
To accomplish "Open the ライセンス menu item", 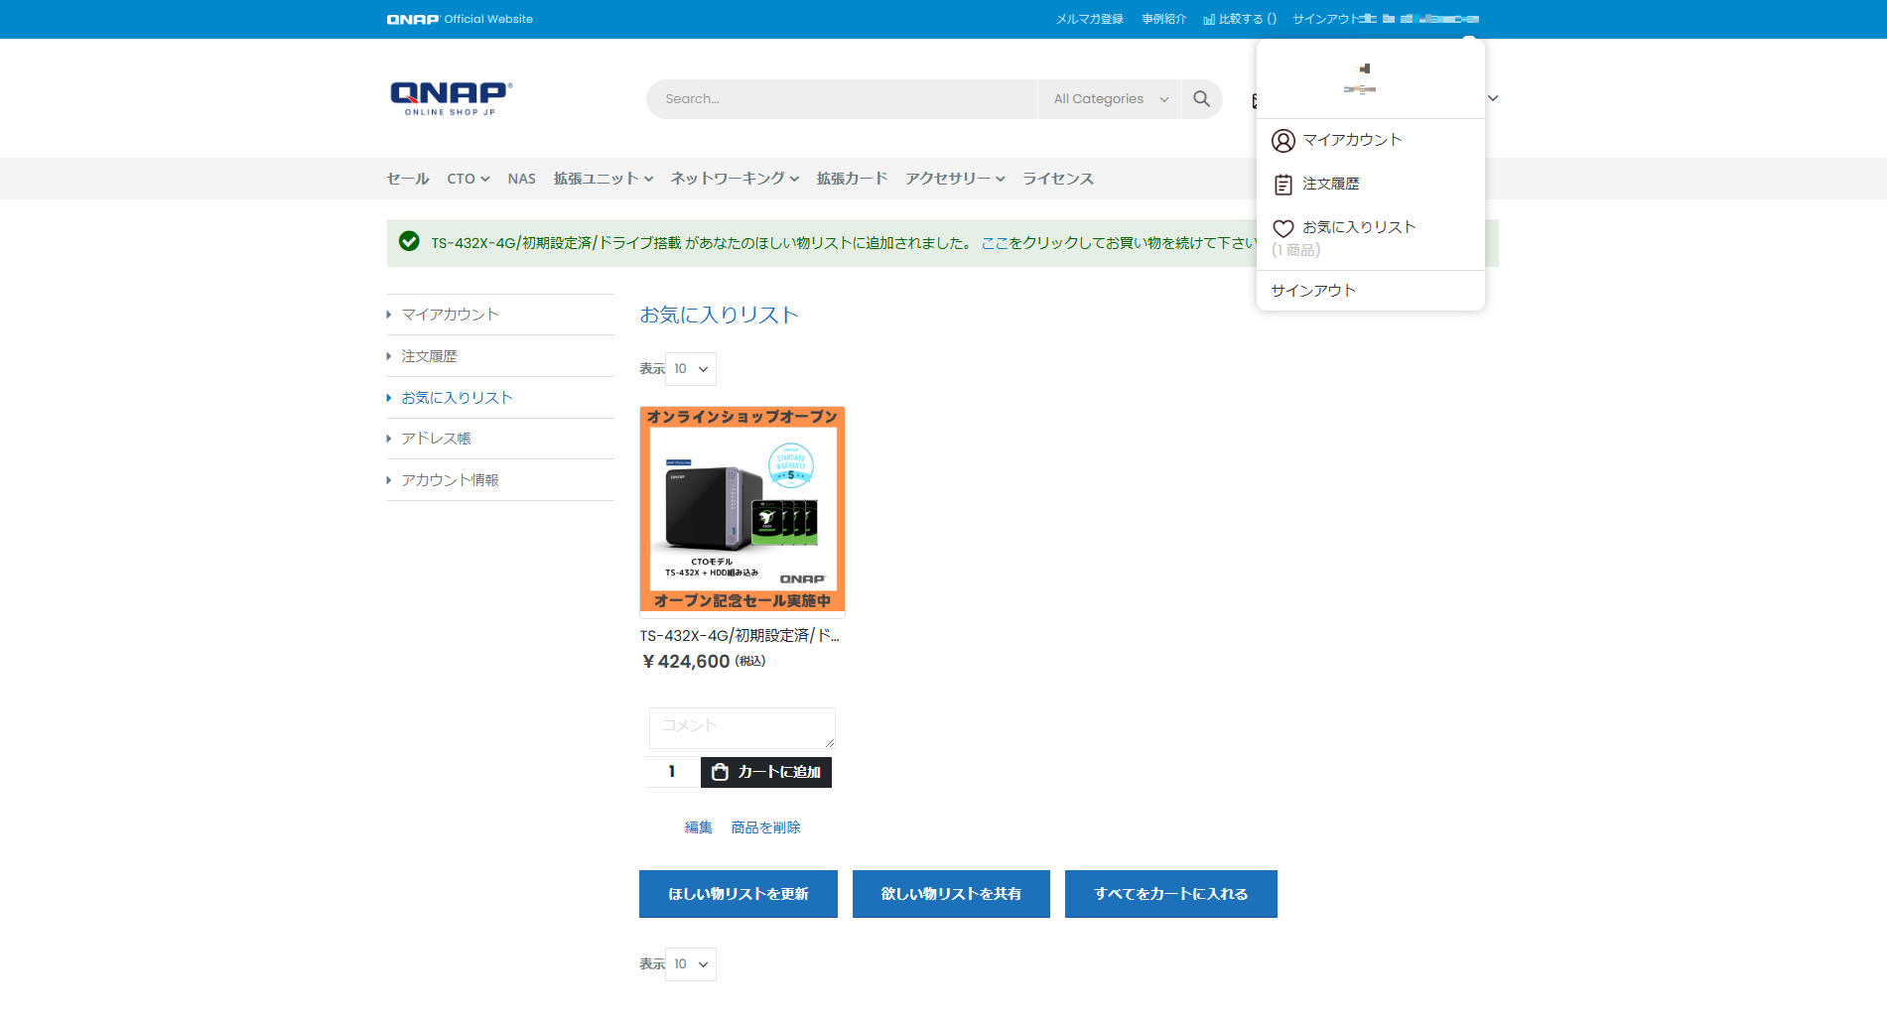I will point(1058,179).
